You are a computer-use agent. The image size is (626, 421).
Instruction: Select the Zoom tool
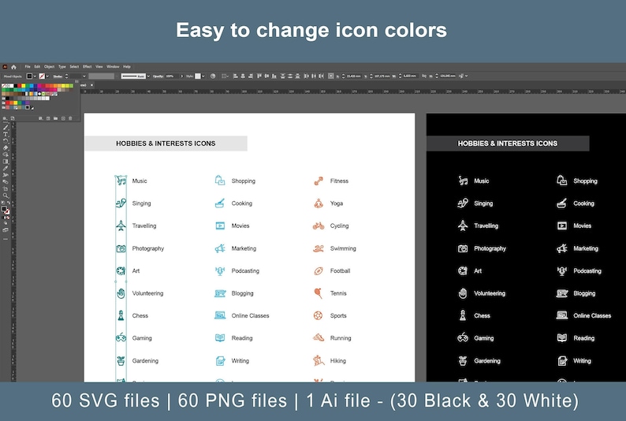coord(6,196)
